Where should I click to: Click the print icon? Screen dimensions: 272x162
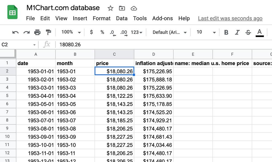coord(37,32)
